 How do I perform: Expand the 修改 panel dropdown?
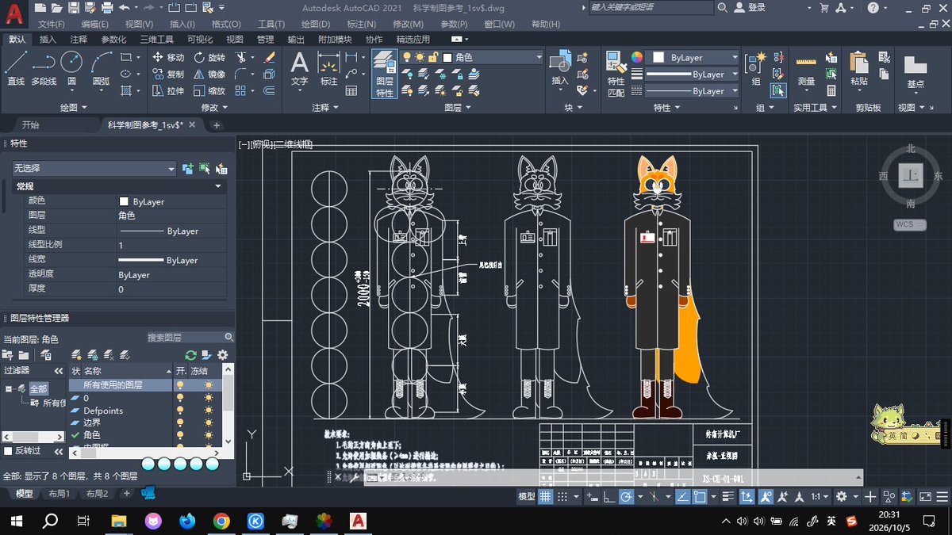click(215, 108)
